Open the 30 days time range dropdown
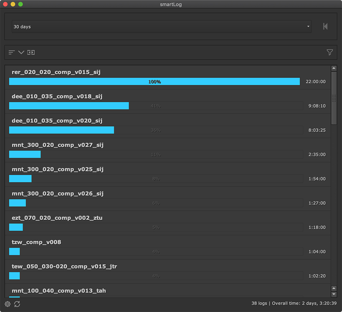The height and width of the screenshot is (312, 342). click(x=161, y=27)
